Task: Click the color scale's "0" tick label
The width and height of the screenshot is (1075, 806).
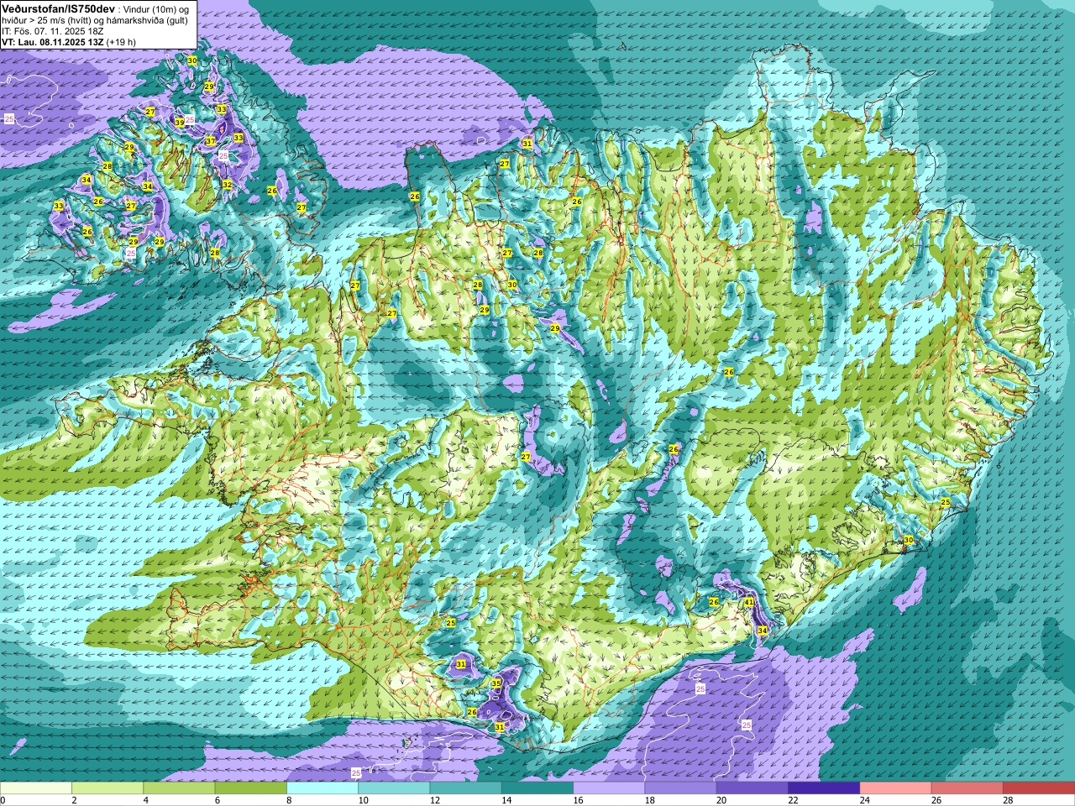Action: pos(3,800)
